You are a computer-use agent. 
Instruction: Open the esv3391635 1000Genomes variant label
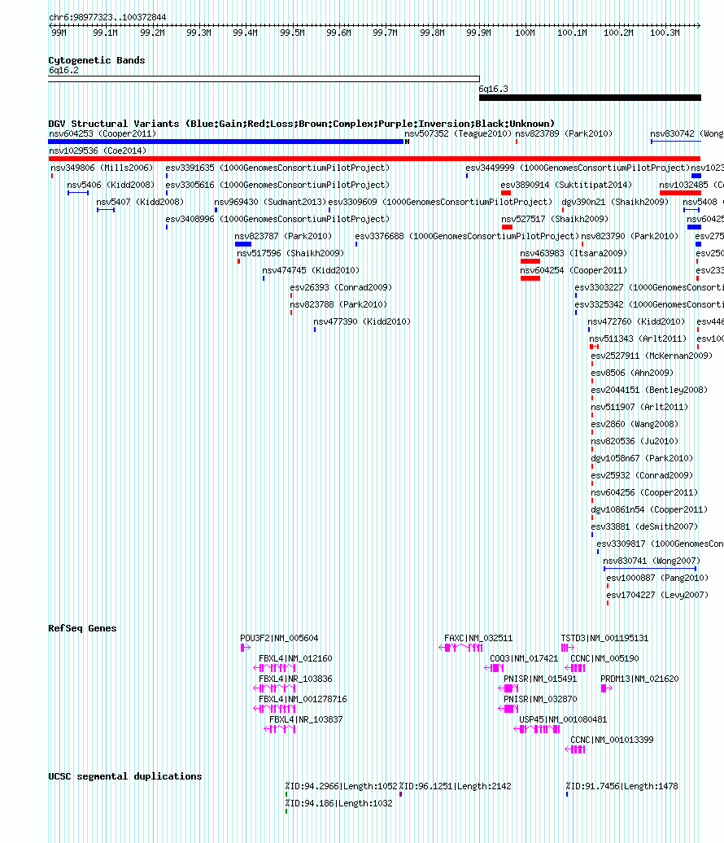(x=277, y=168)
